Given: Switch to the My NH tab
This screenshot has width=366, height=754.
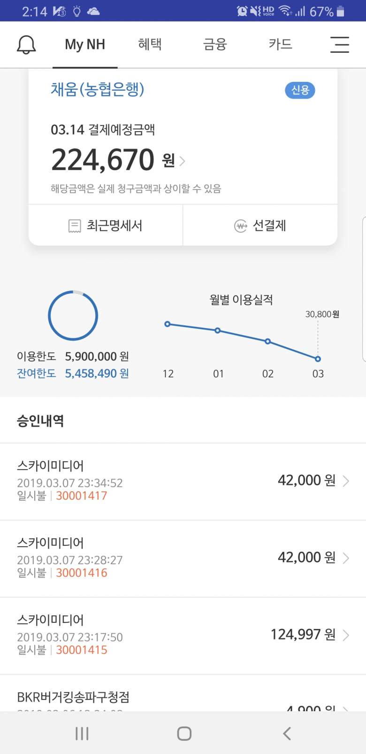Looking at the screenshot, I should [85, 45].
